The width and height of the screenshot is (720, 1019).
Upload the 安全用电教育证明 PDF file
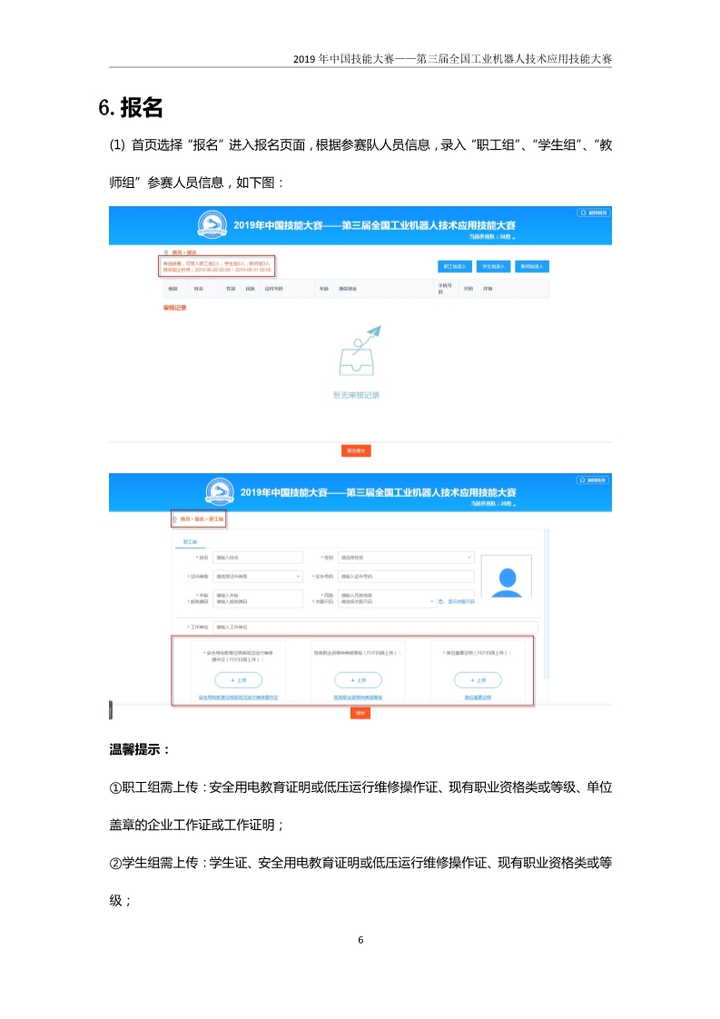click(x=237, y=679)
